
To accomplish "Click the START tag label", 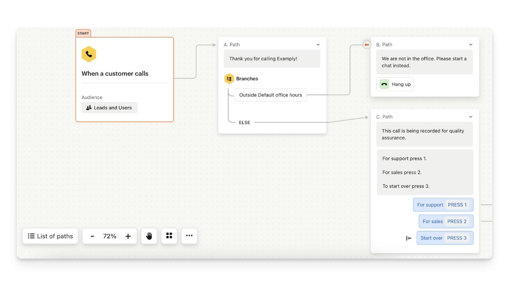I will [x=83, y=33].
